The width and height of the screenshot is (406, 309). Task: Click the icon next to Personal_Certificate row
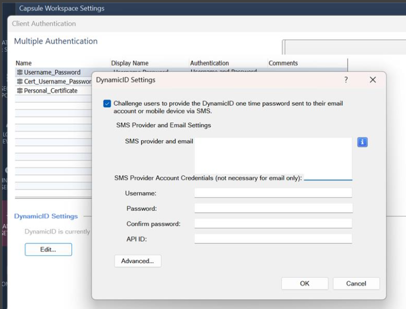coord(20,91)
